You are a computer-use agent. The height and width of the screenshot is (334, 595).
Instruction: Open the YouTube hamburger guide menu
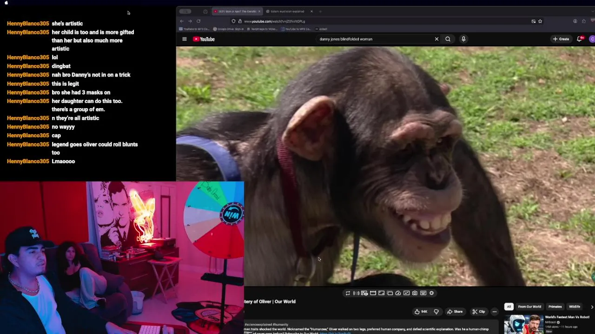click(x=185, y=39)
